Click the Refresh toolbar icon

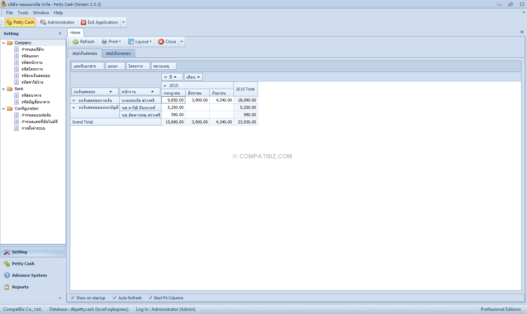click(76, 42)
